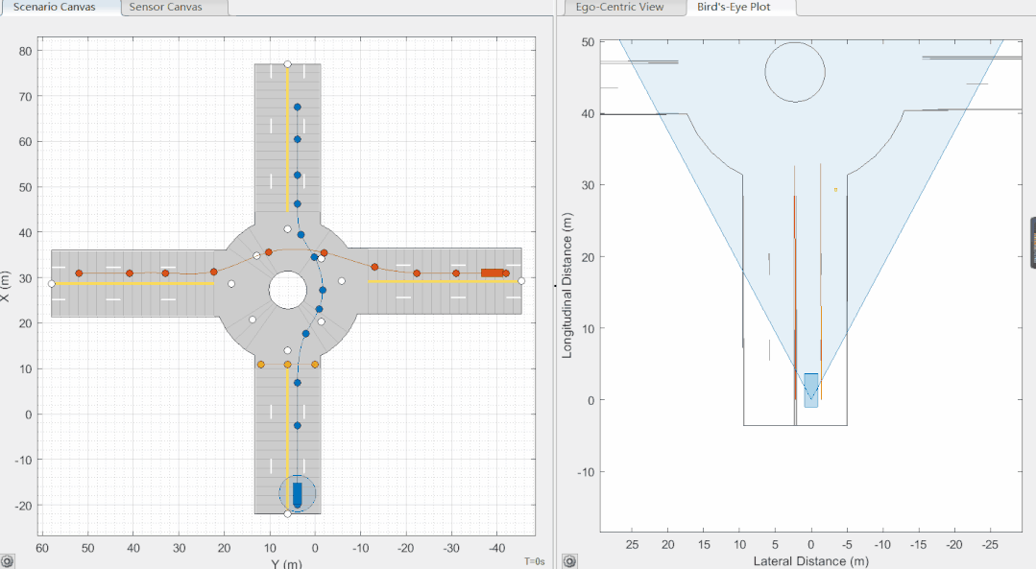The image size is (1036, 569).
Task: Select the orange vehicle on the east road
Action: tap(493, 273)
